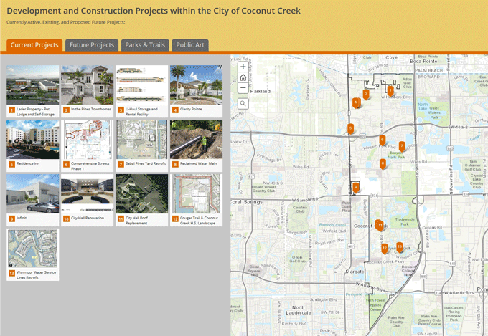Open the Clarity Pointe project thumbnail
Viewport: 488px width, 336px height.
[x=196, y=85]
